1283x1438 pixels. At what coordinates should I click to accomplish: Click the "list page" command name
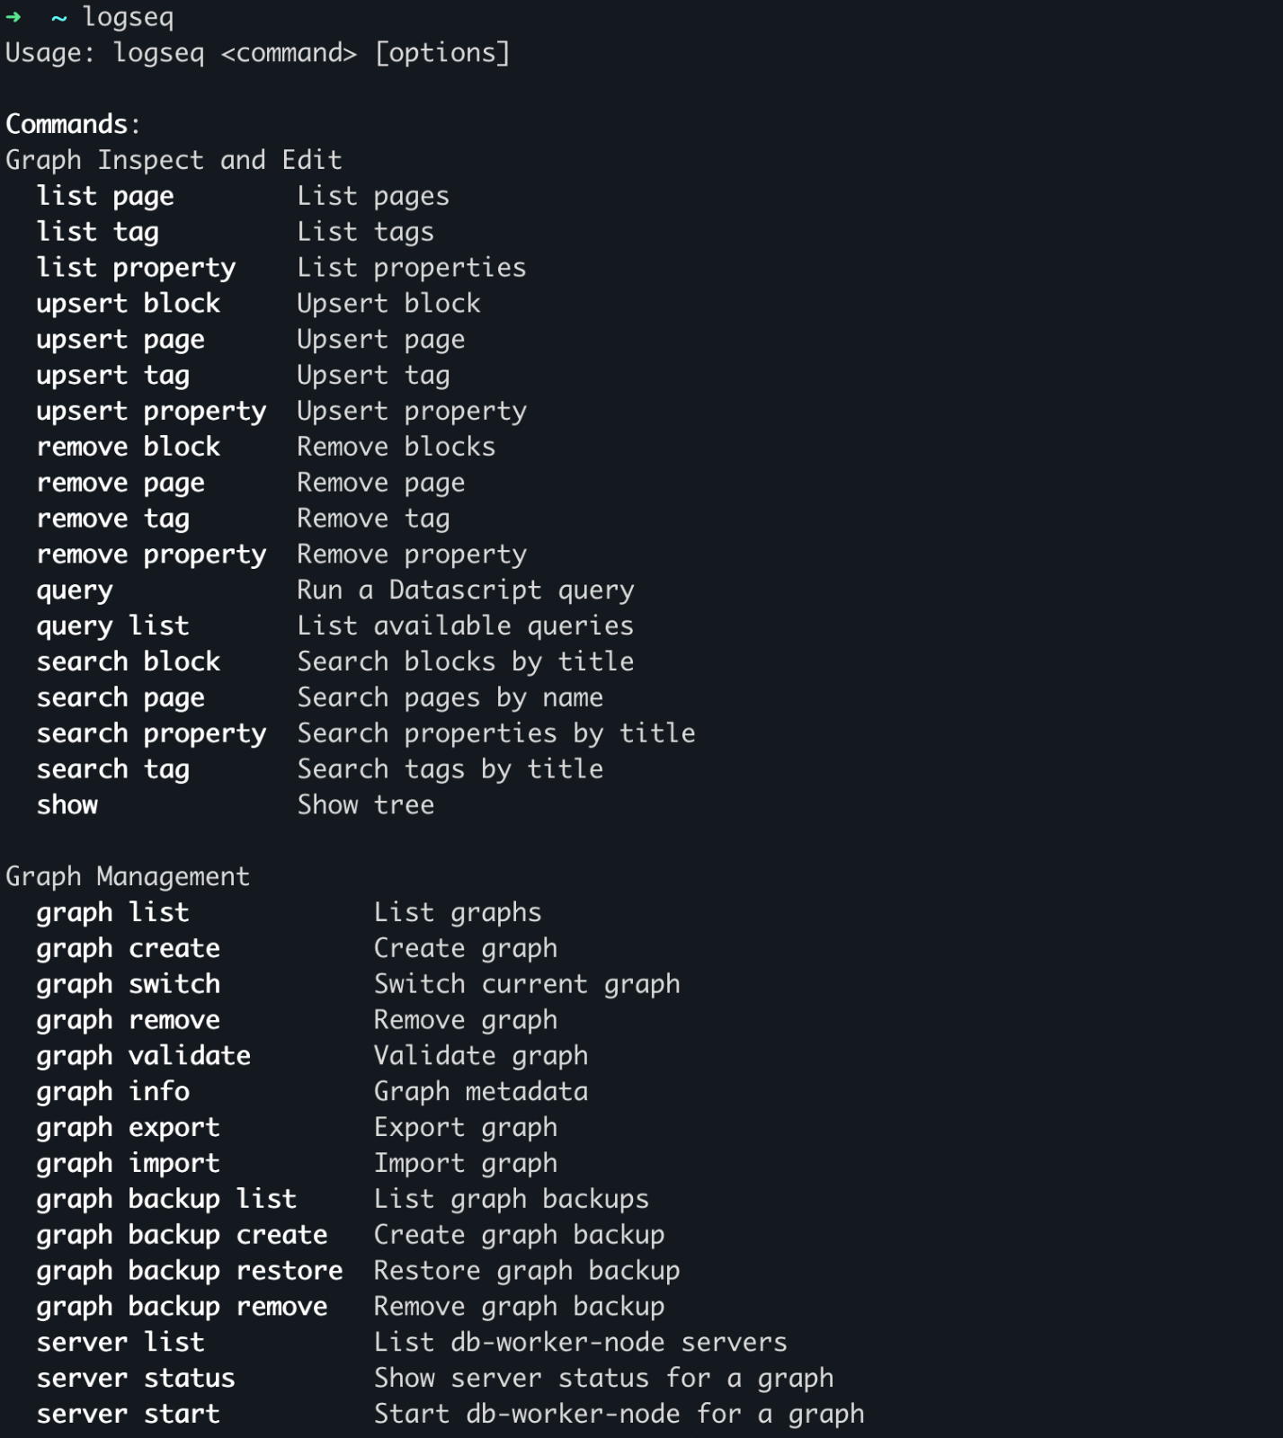pyautogui.click(x=105, y=196)
